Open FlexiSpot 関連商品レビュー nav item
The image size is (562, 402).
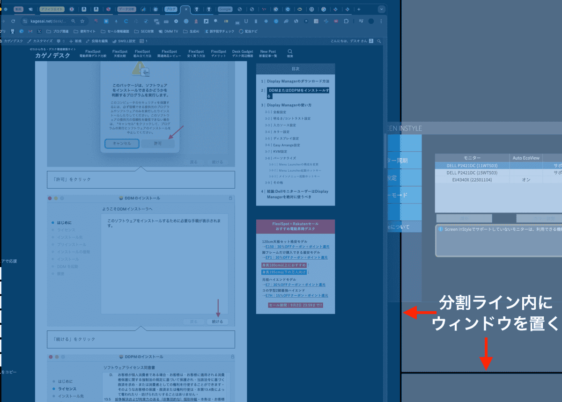click(169, 53)
